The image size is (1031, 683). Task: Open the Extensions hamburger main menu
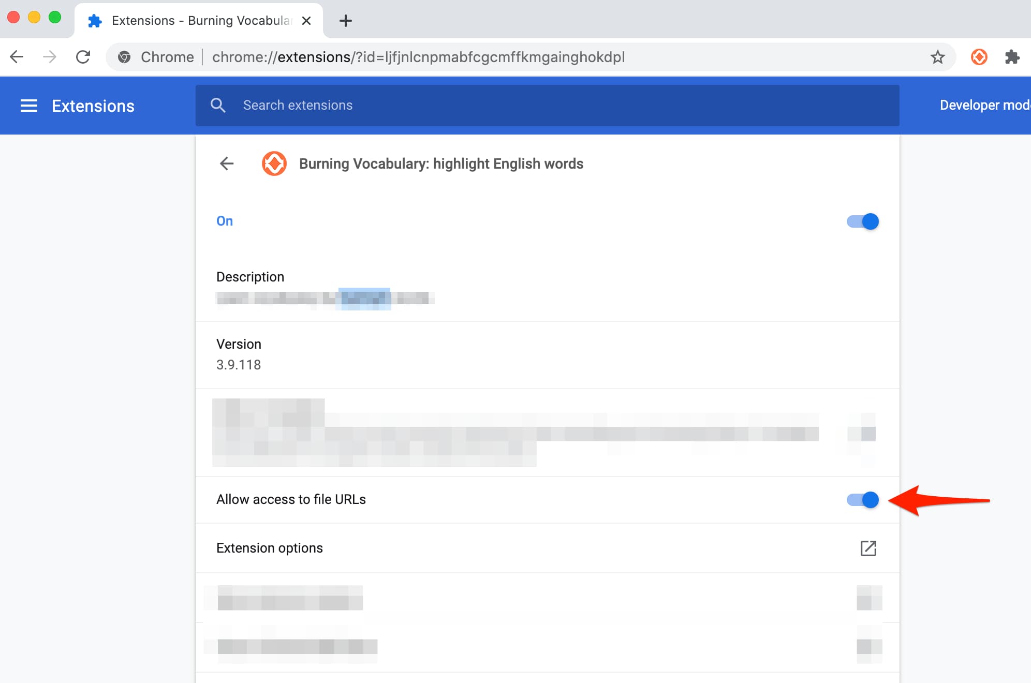point(29,106)
